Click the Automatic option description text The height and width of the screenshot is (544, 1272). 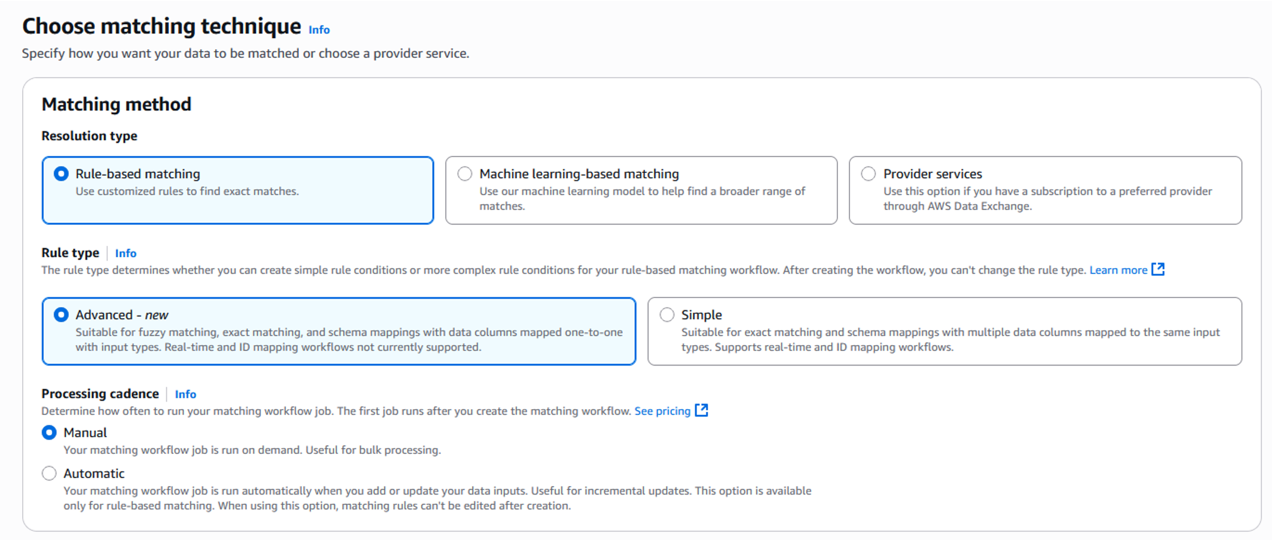pos(437,499)
